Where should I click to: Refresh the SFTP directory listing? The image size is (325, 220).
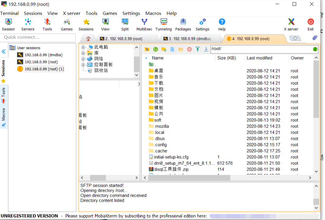click(155, 49)
